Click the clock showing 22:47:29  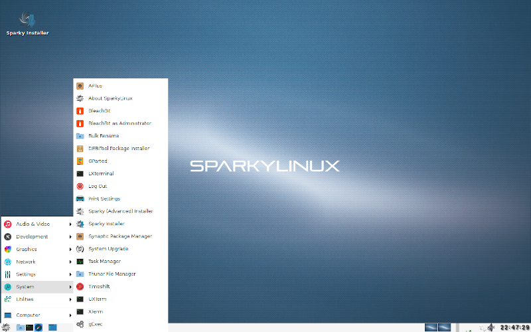[515, 327]
